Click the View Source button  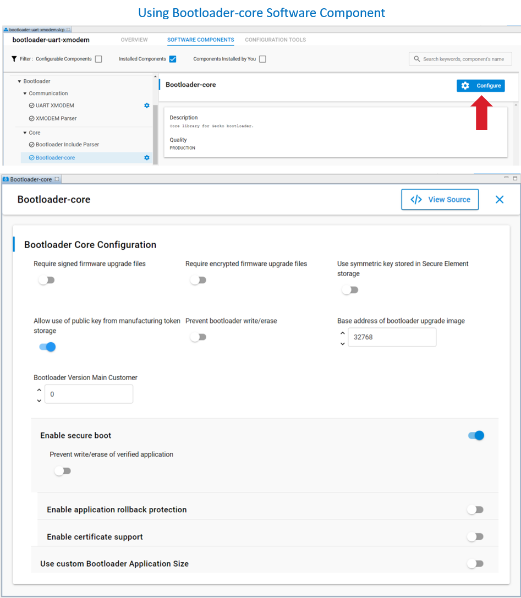440,200
